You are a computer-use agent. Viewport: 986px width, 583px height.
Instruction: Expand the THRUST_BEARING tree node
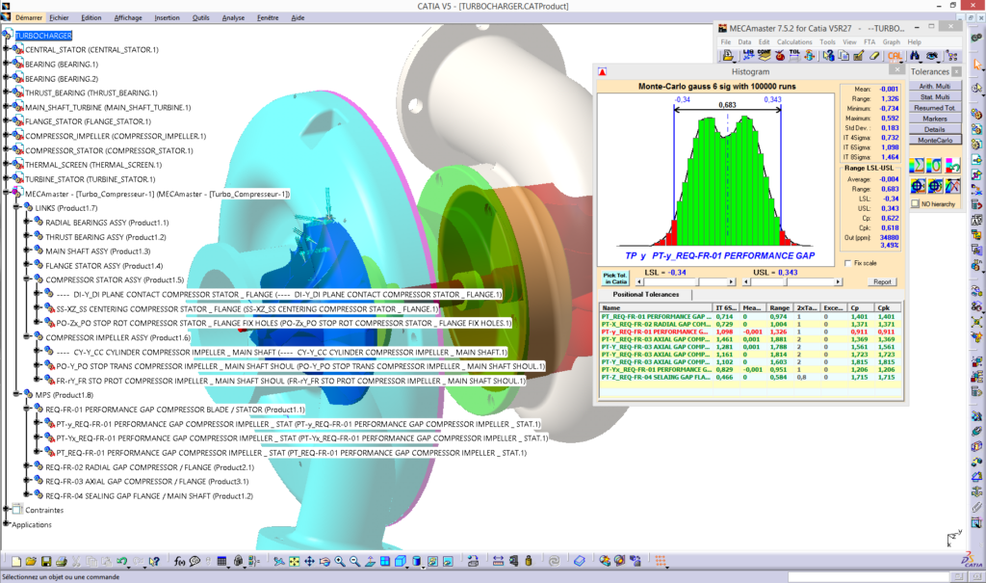pyautogui.click(x=7, y=93)
